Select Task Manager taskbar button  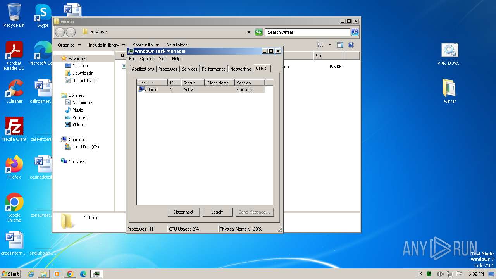point(96,274)
